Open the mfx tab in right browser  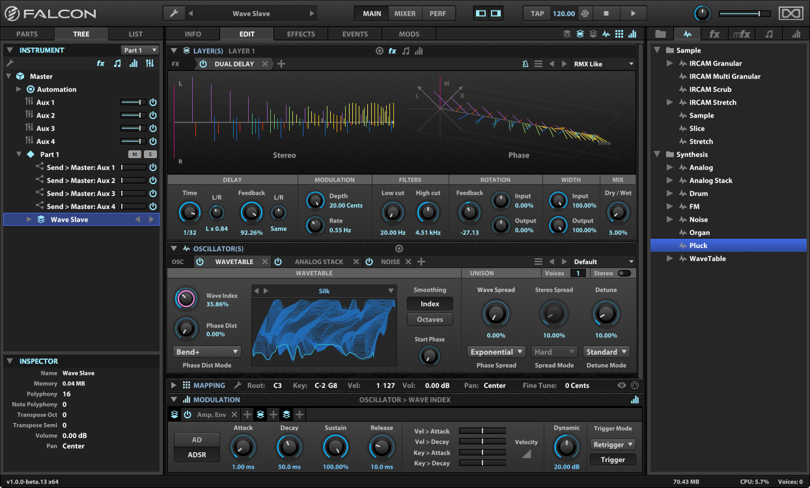click(x=742, y=34)
